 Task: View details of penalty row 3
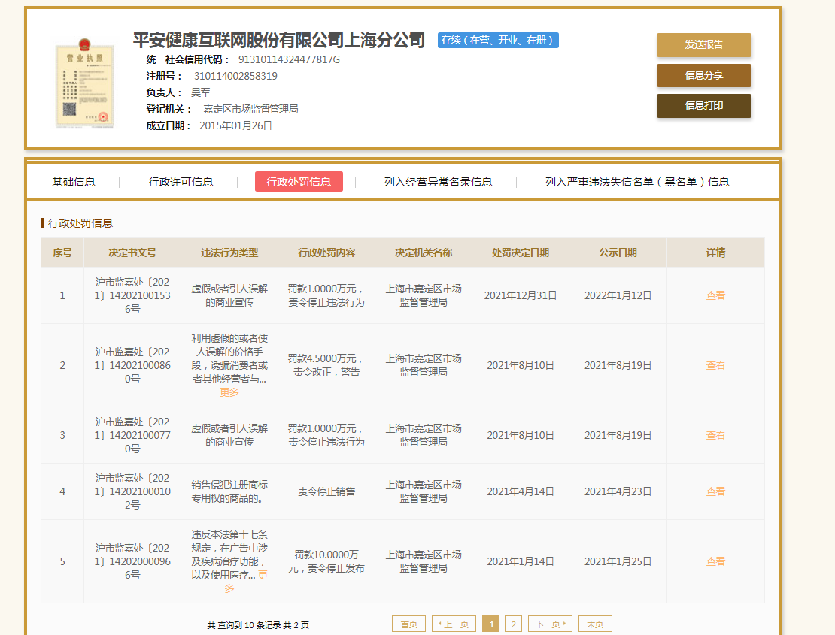715,435
